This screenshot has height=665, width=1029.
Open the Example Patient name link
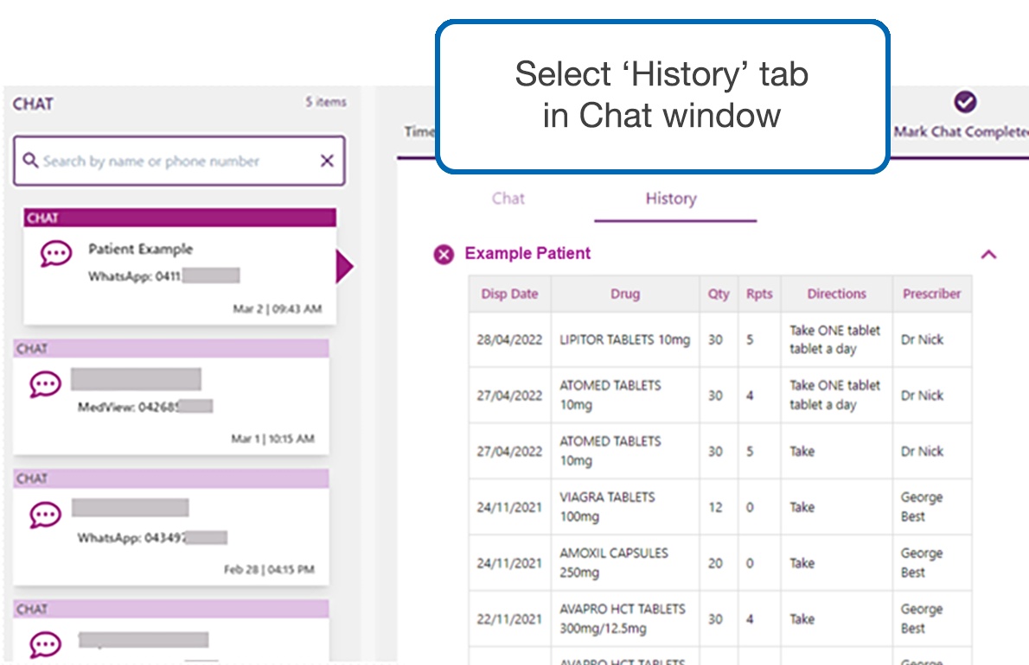tap(527, 254)
